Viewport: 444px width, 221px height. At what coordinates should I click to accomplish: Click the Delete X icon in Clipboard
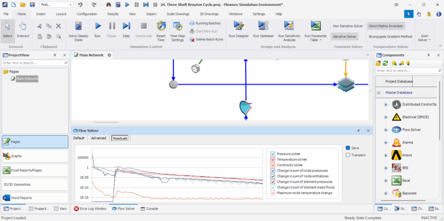tap(58, 27)
